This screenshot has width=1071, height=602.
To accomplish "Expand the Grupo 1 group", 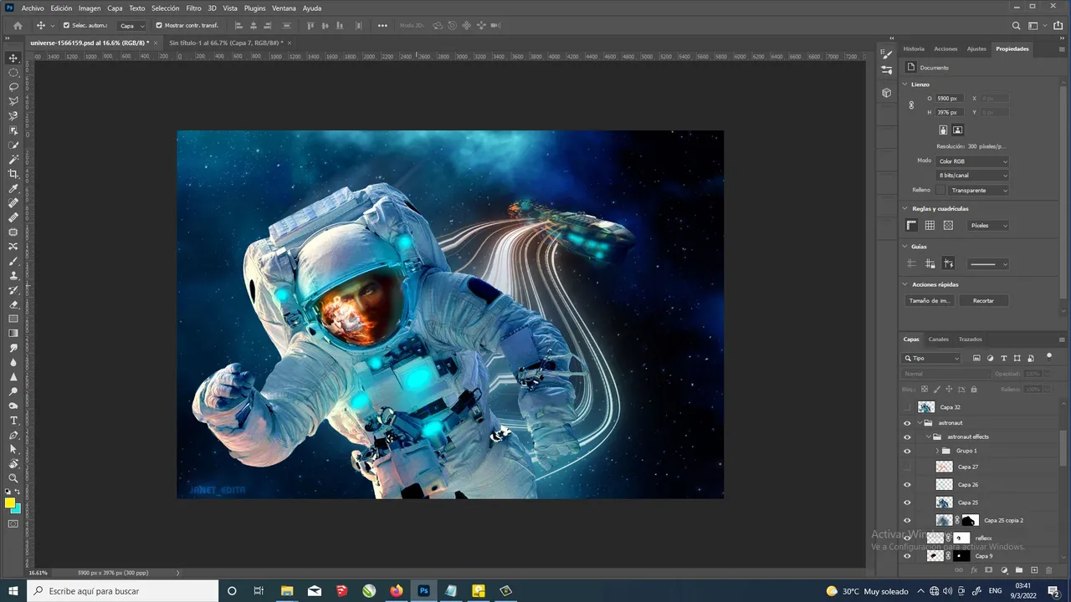I will 937,451.
